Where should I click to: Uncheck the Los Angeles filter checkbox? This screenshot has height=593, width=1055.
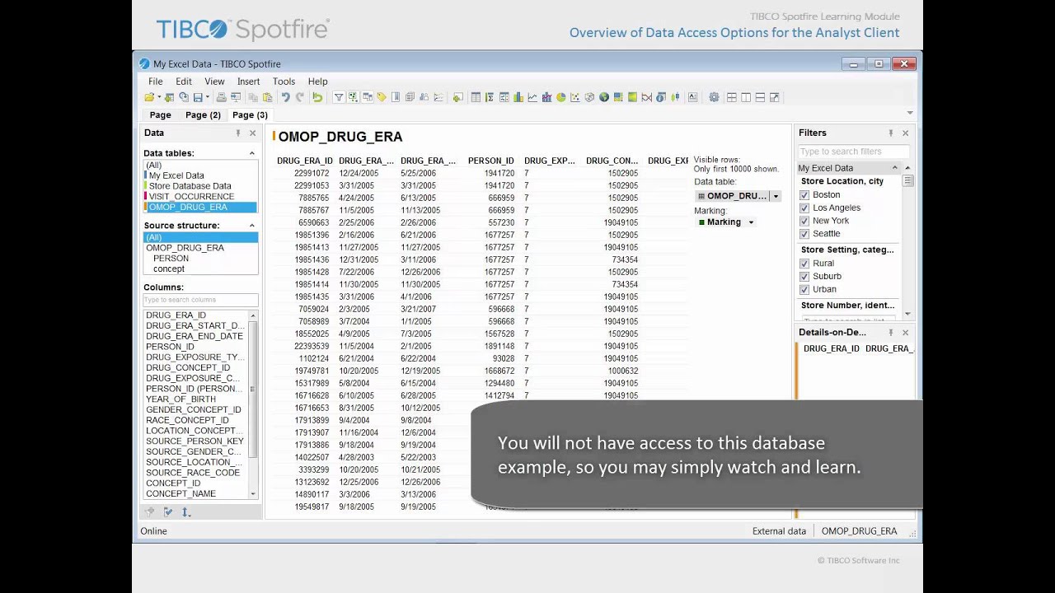804,208
